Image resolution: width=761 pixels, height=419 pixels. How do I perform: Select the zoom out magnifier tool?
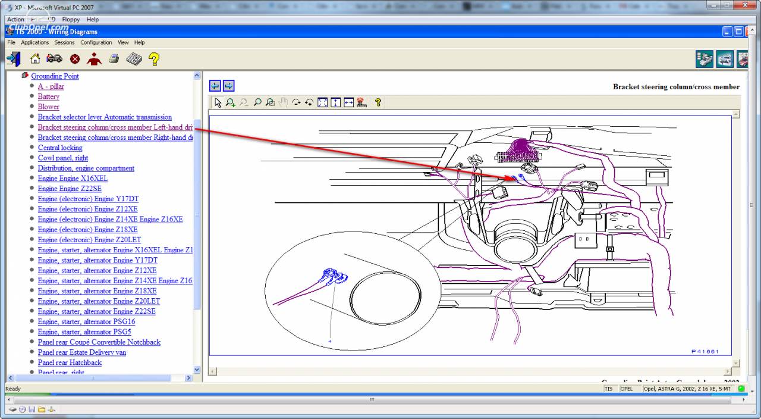(x=244, y=102)
